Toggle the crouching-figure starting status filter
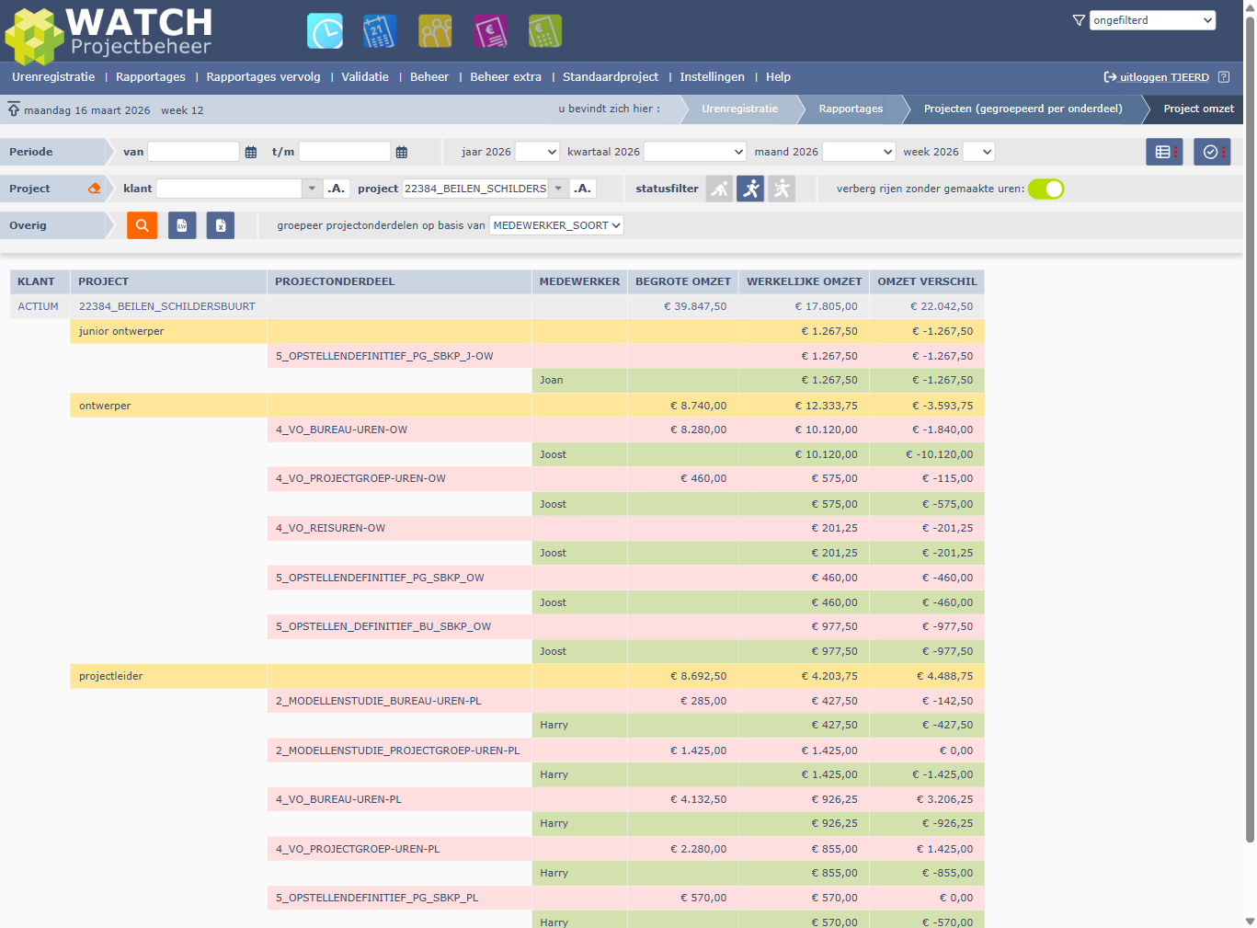The height and width of the screenshot is (928, 1257). tap(720, 189)
